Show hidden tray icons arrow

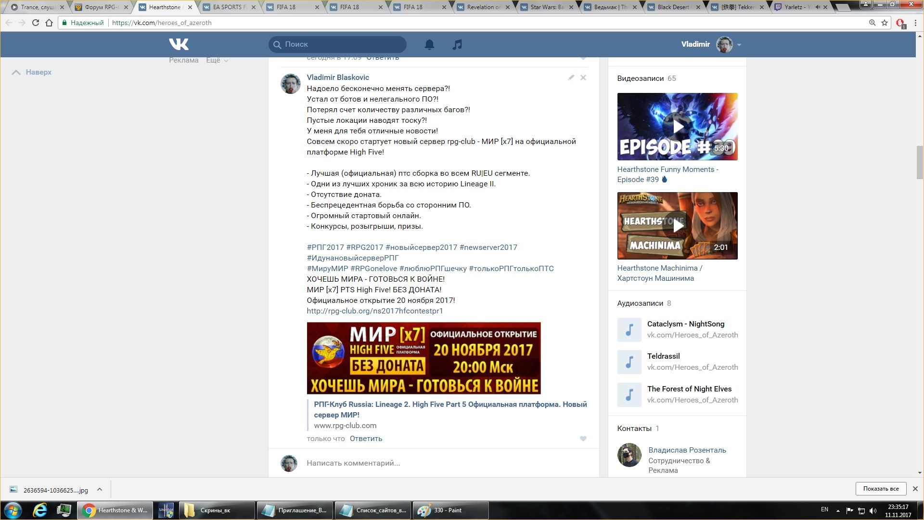pos(838,510)
